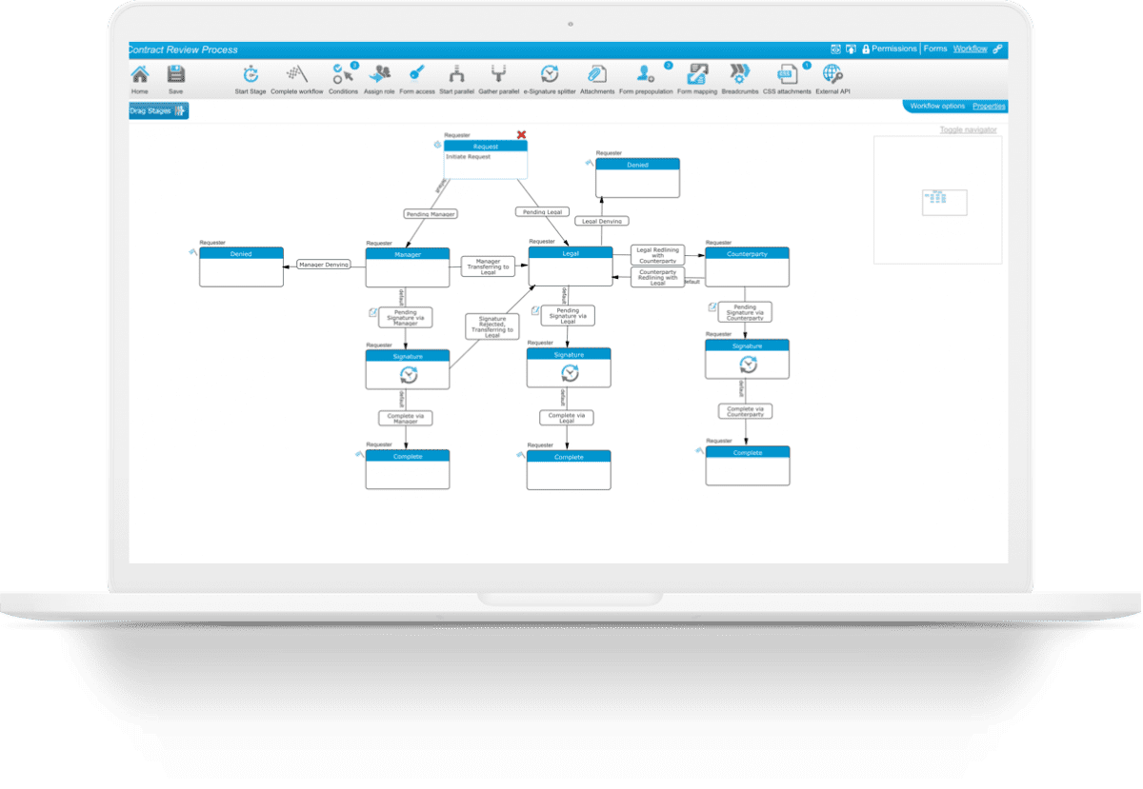Select the Legal stage block

[569, 254]
